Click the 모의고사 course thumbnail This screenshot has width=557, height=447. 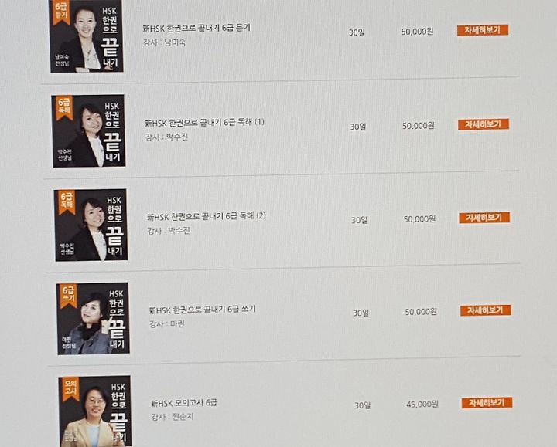coord(95,411)
